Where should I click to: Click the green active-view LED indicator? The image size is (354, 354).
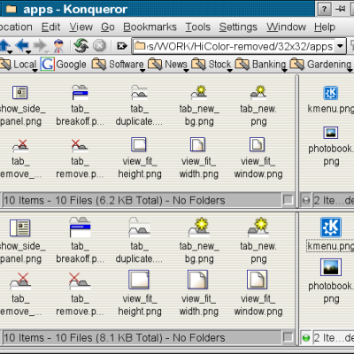(306, 338)
